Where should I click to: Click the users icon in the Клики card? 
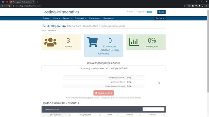coord(50,42)
